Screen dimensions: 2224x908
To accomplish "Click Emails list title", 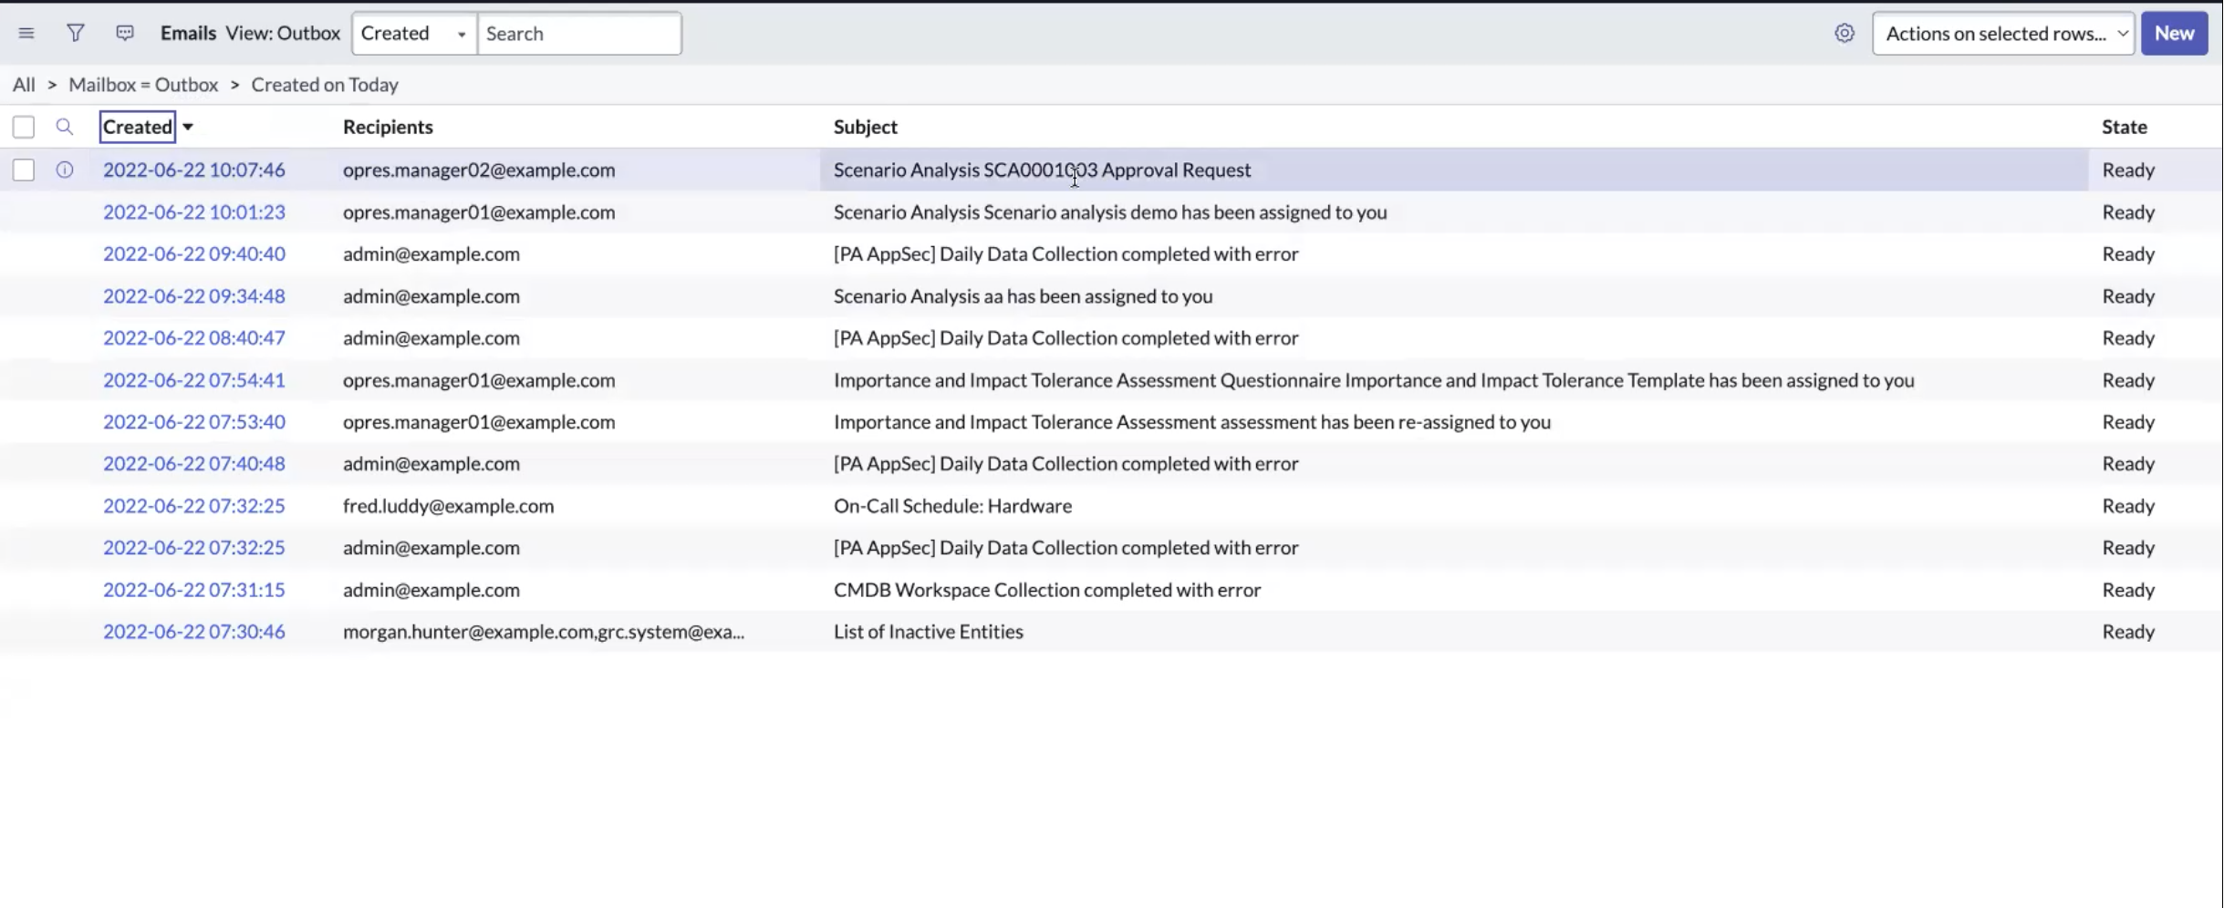I will click(x=188, y=34).
